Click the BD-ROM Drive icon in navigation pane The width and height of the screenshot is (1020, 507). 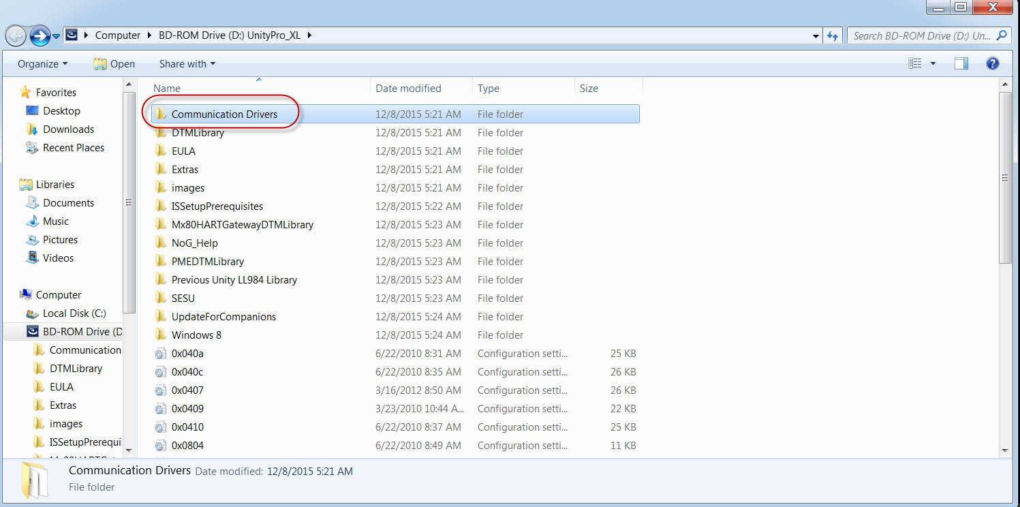click(32, 332)
